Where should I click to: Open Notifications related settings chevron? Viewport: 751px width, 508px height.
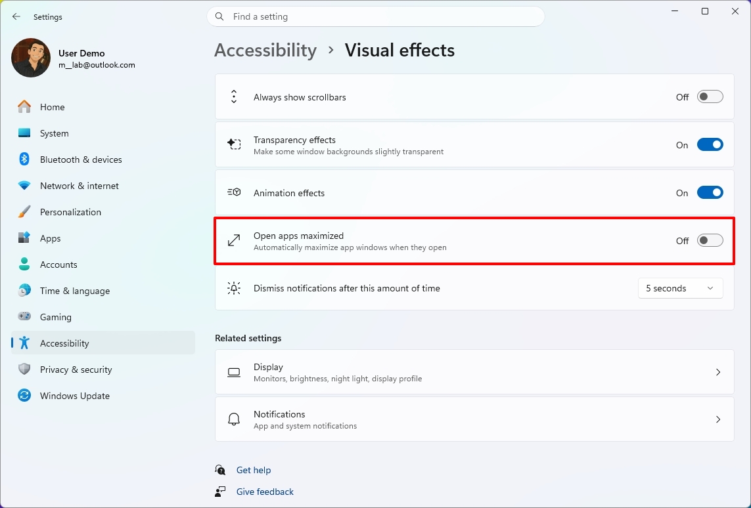click(718, 419)
